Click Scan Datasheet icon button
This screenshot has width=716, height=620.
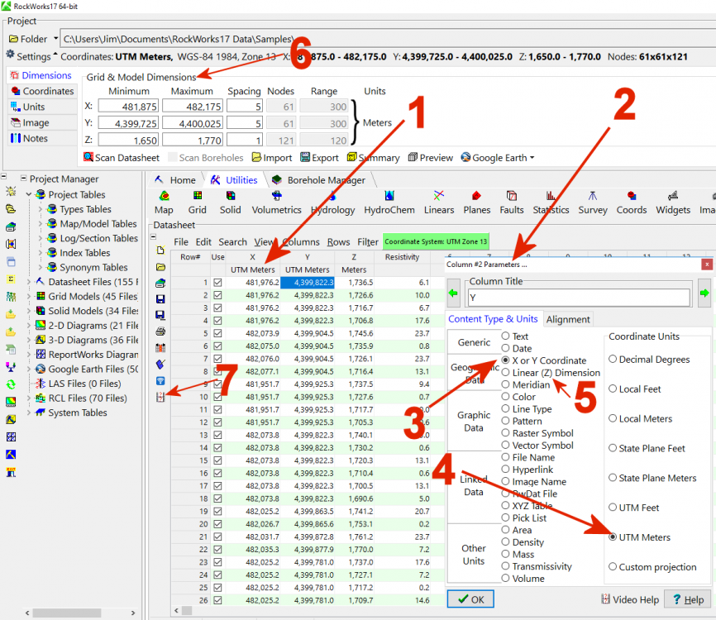[x=122, y=158]
